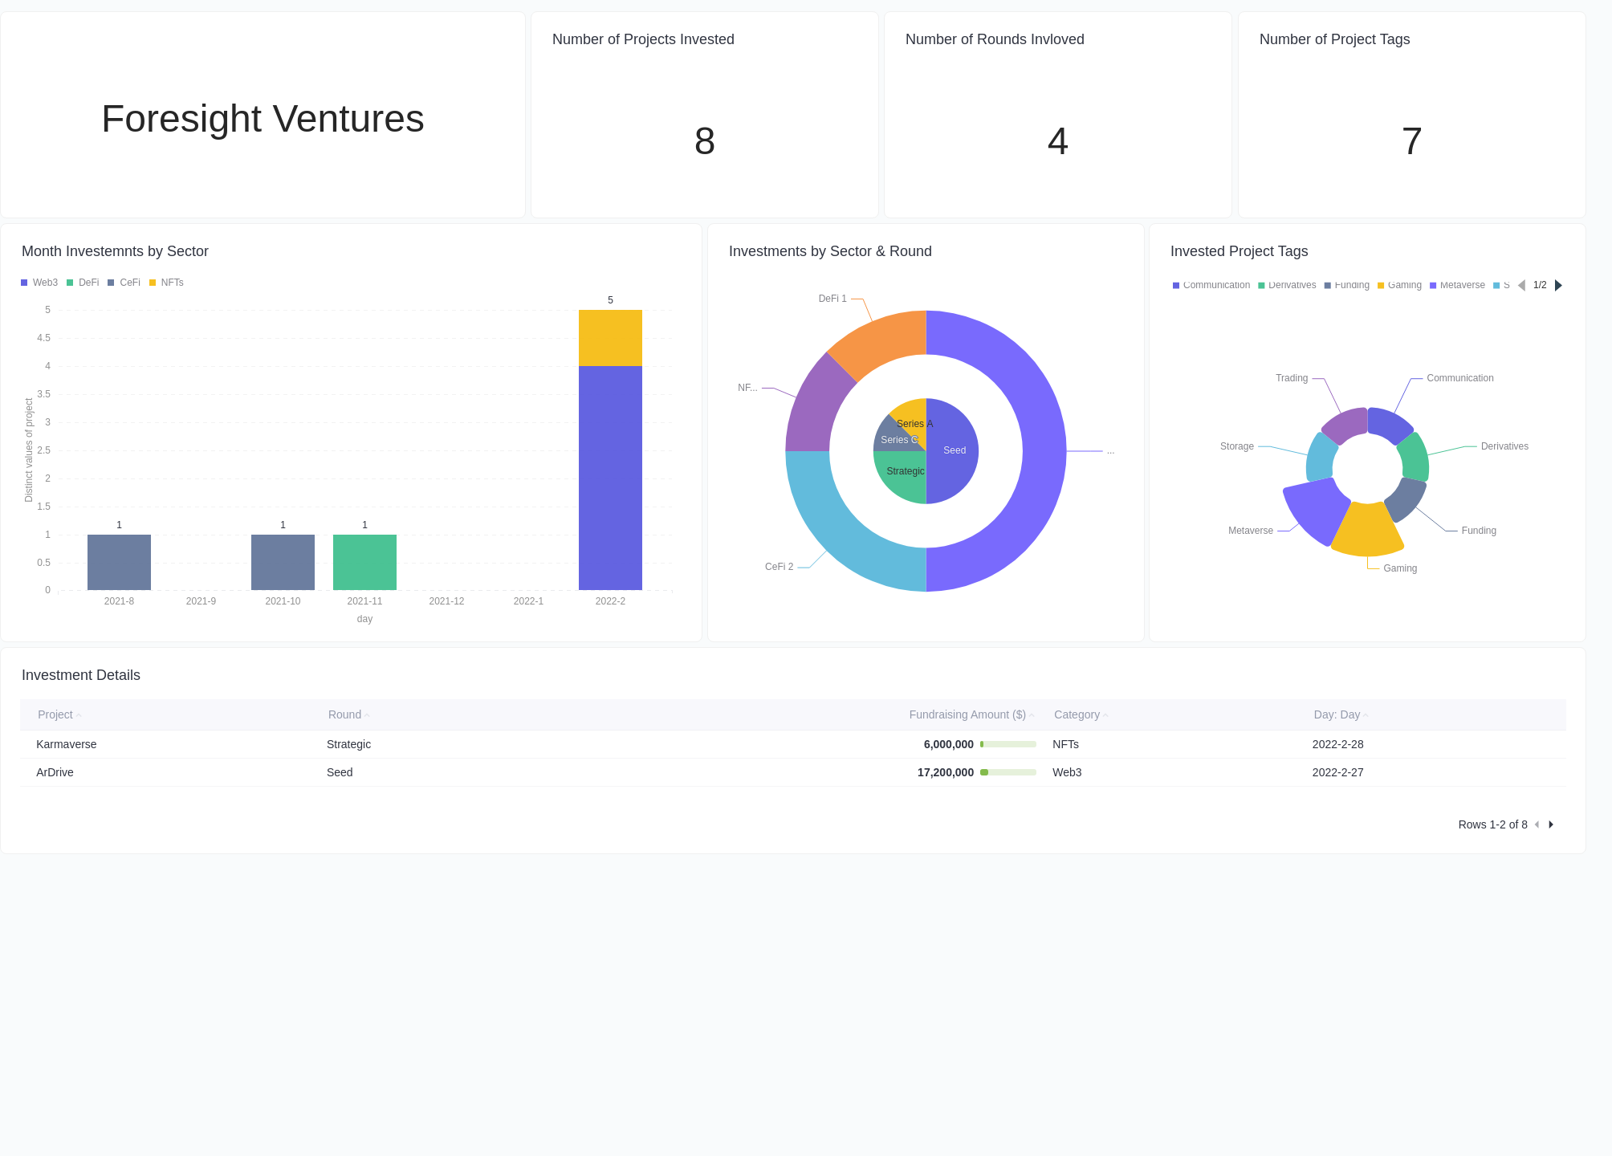Sort the table by Category column
The height and width of the screenshot is (1156, 1612).
(x=1081, y=714)
